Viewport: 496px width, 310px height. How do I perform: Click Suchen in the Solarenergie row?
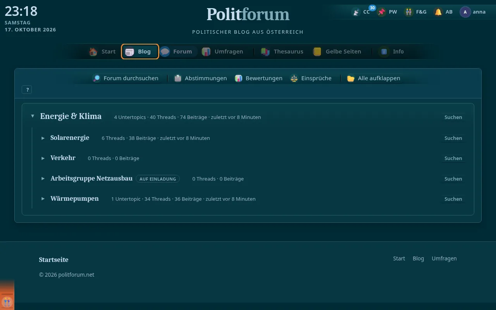click(453, 138)
